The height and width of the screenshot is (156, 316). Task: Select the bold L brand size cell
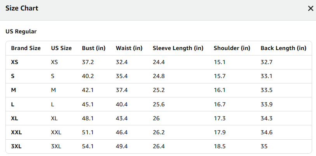(x=12, y=104)
